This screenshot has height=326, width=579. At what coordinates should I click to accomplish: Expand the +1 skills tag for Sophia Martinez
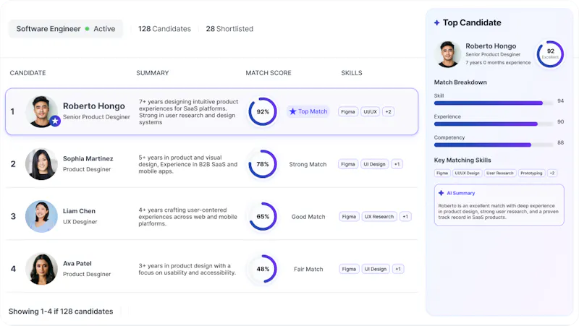(397, 164)
